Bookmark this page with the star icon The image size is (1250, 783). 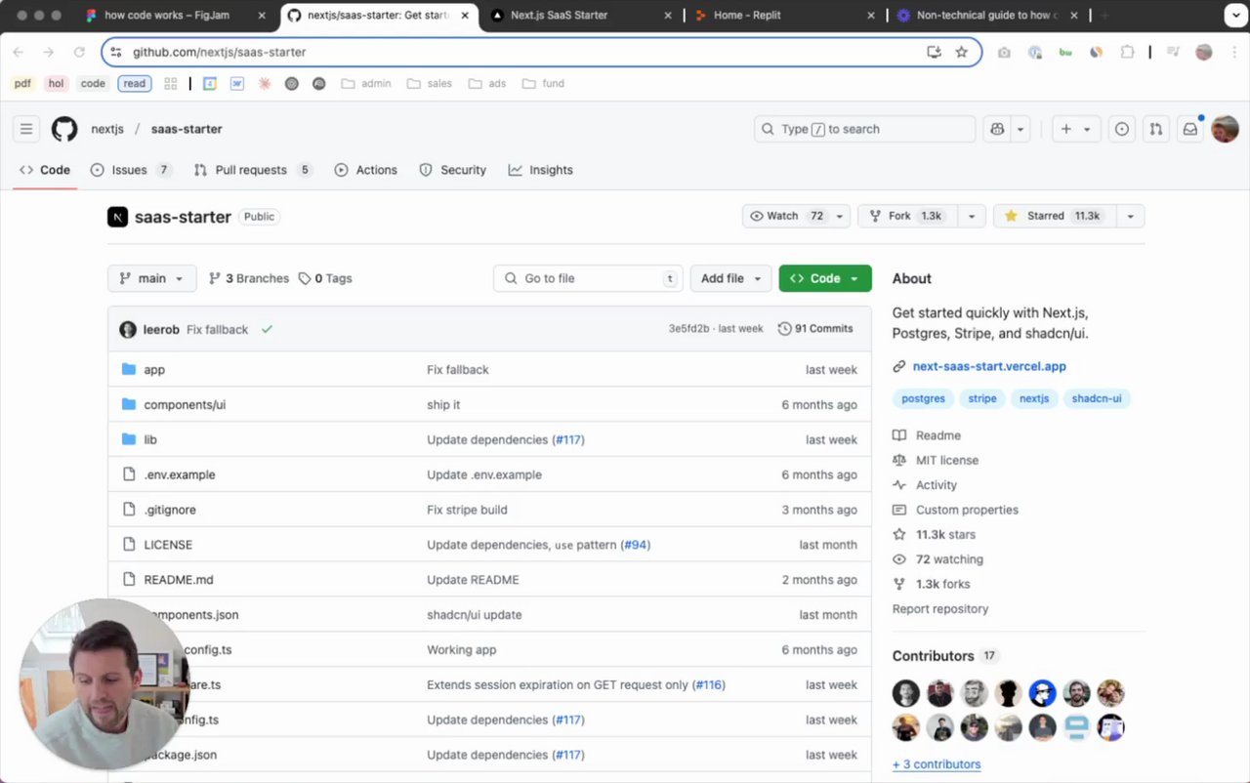click(961, 52)
